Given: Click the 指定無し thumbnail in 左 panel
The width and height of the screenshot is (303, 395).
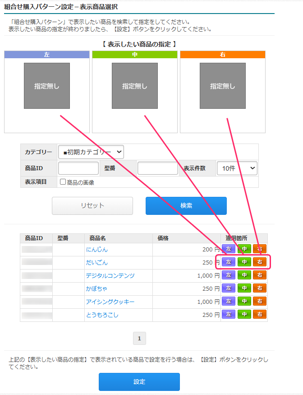Looking at the screenshot, I should pos(47,86).
